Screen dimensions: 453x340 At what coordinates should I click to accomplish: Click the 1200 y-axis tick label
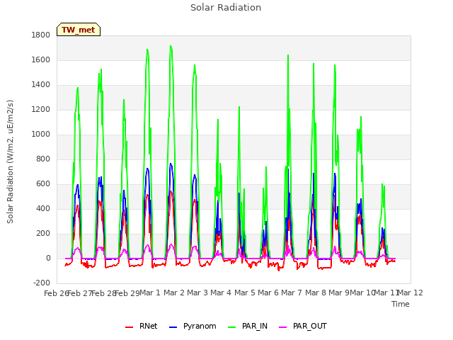pos(41,110)
